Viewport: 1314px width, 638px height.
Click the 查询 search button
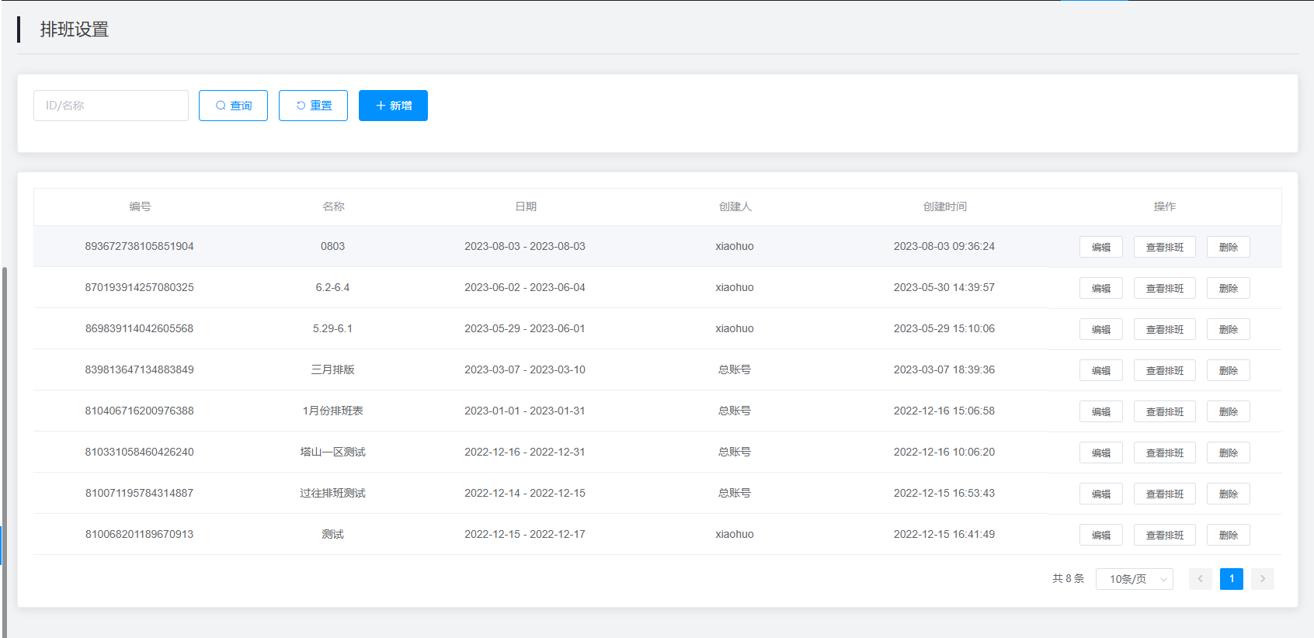click(233, 106)
